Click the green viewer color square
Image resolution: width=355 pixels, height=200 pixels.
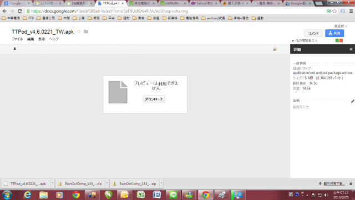(337, 40)
